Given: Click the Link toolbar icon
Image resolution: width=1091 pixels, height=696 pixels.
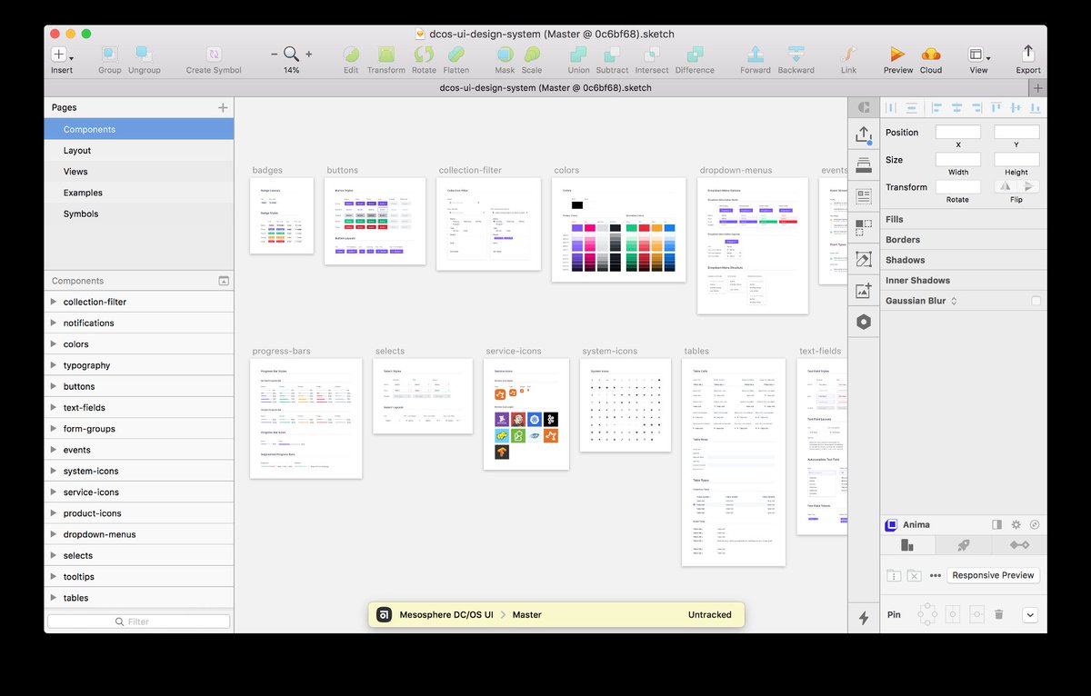Looking at the screenshot, I should (x=848, y=55).
